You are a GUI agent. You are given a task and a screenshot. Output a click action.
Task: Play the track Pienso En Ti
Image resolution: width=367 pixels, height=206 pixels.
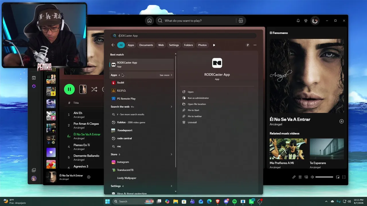[x=82, y=145]
